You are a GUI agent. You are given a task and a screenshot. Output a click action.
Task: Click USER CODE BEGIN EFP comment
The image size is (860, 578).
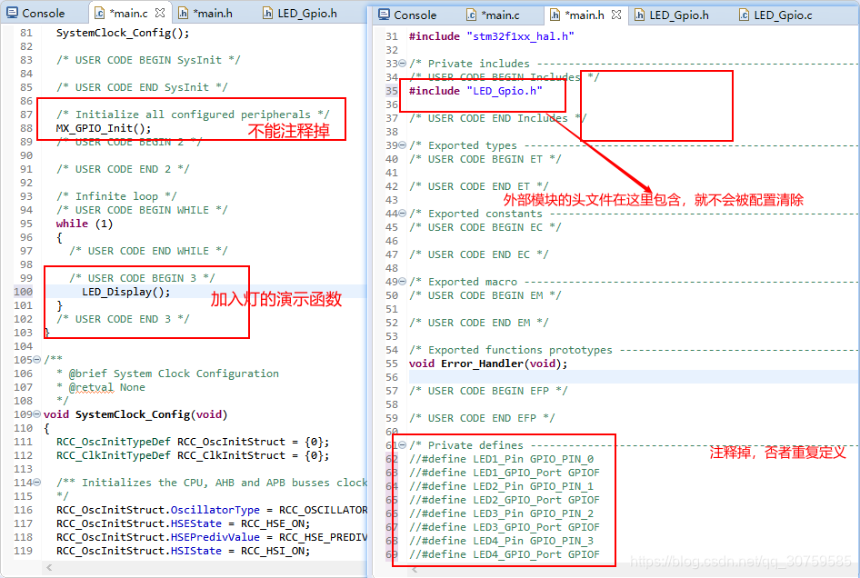(488, 391)
